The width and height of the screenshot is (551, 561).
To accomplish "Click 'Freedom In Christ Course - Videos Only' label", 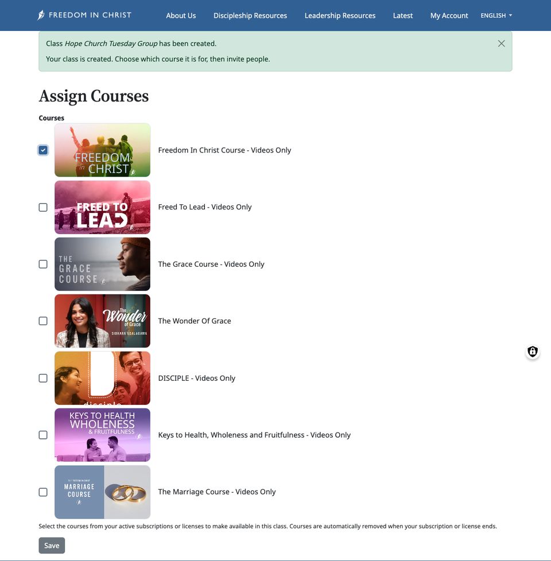I will click(x=224, y=150).
